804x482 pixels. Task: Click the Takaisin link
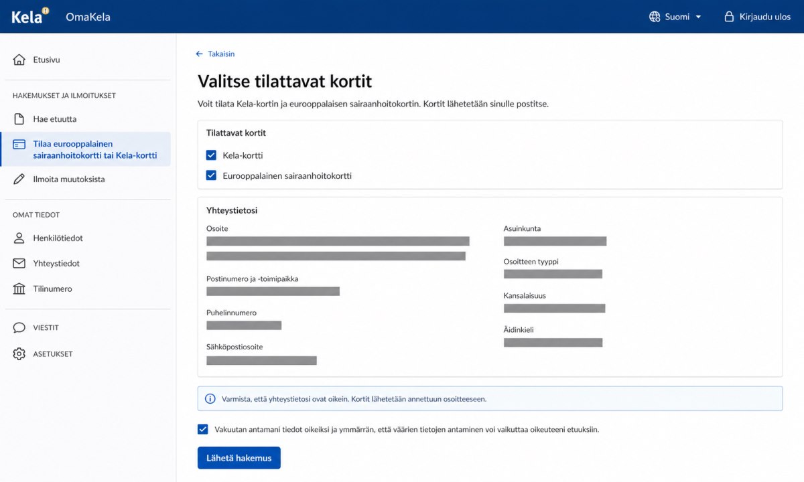point(221,54)
